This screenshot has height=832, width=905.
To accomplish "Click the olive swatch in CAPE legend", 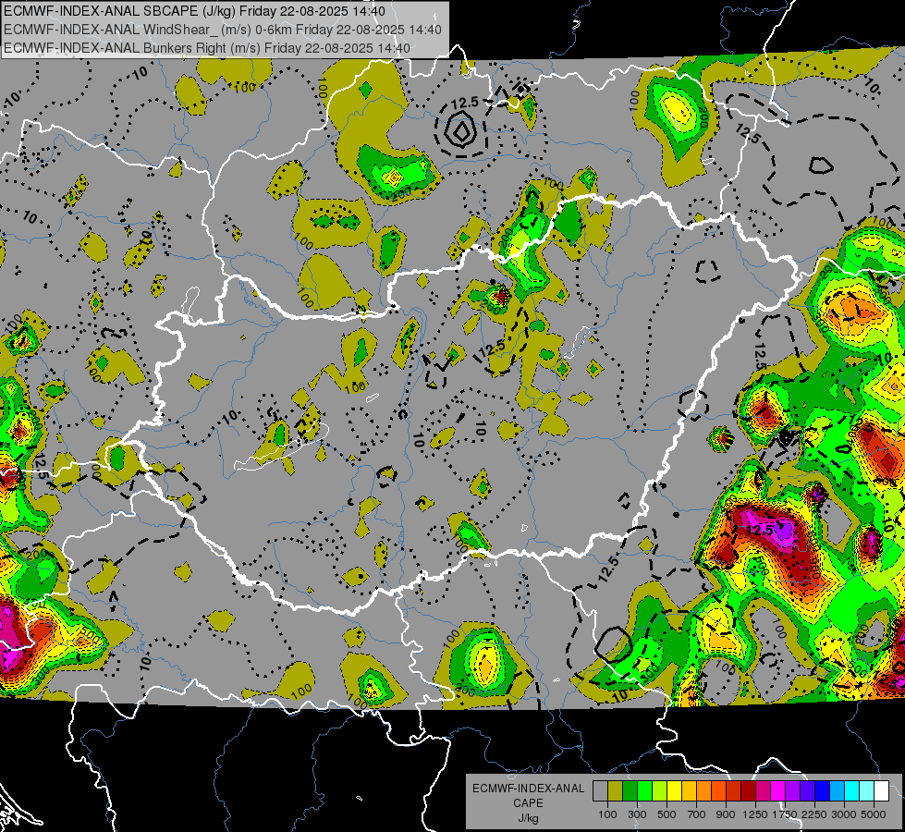I will click(x=616, y=790).
